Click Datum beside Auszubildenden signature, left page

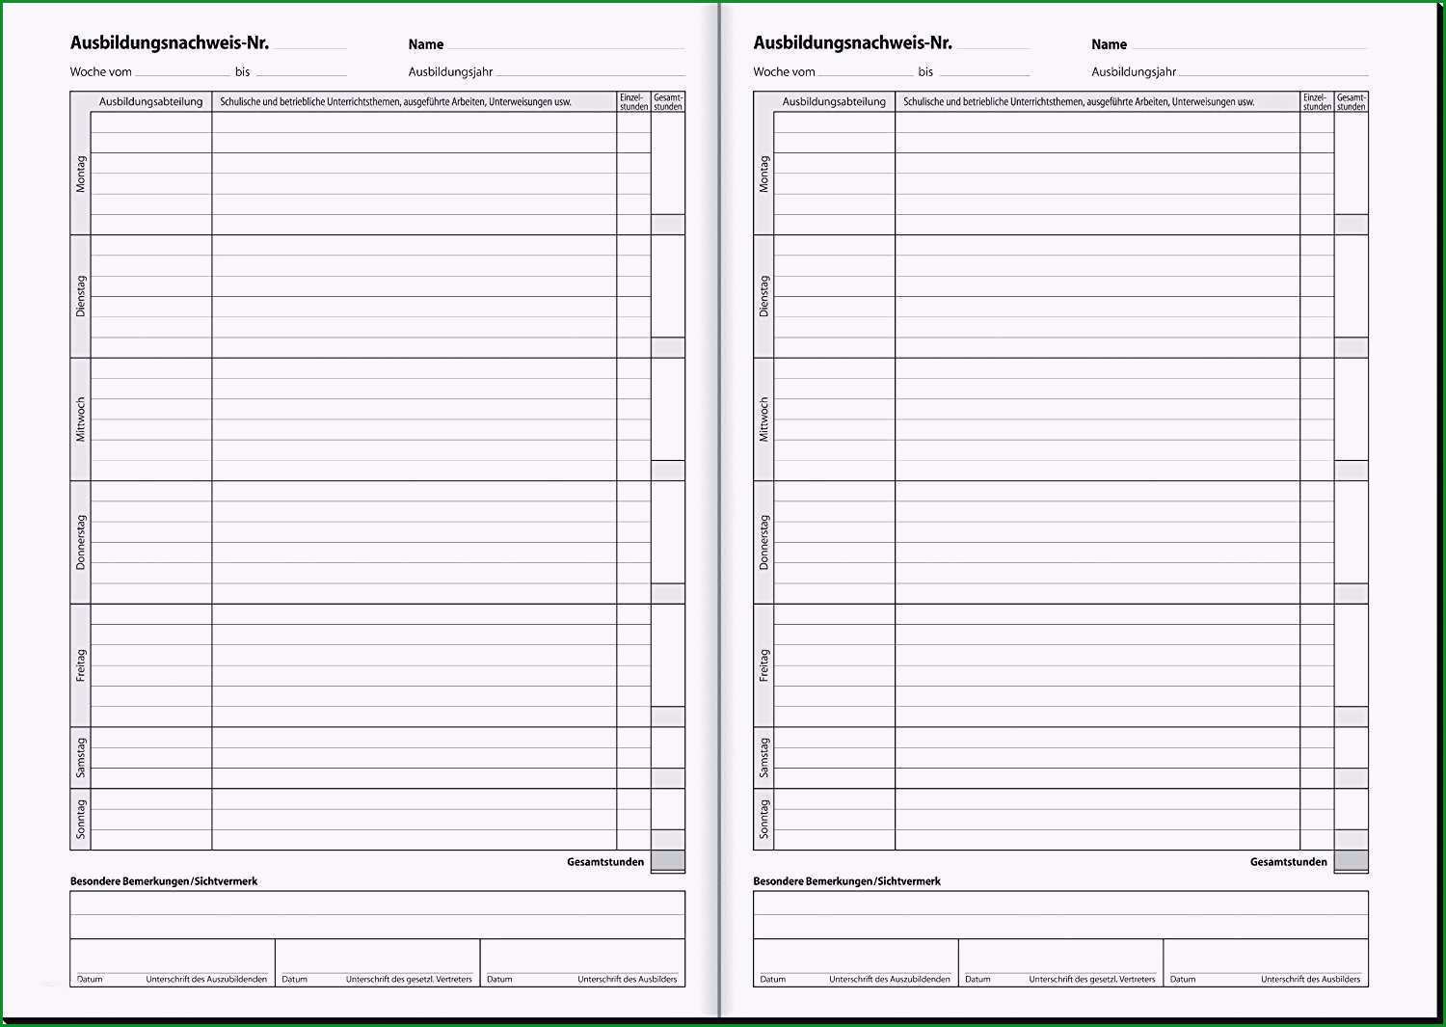click(x=90, y=979)
